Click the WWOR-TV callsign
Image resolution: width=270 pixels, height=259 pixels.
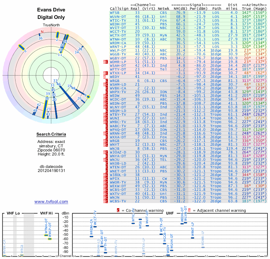pos(118,182)
